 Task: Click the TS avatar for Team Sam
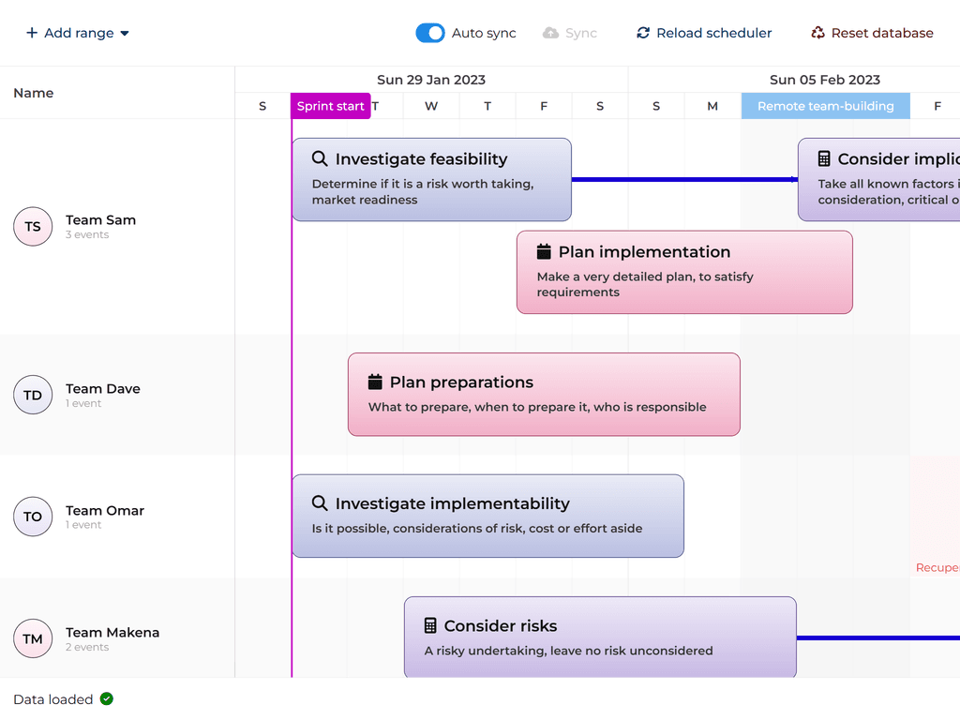33,227
